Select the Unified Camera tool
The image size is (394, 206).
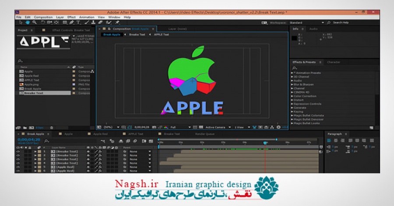[49, 23]
